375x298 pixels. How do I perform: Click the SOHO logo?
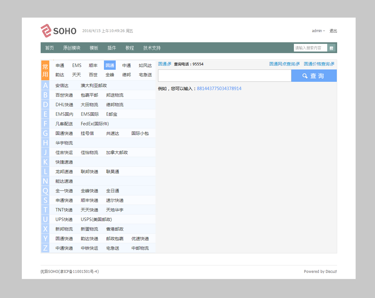(x=58, y=31)
